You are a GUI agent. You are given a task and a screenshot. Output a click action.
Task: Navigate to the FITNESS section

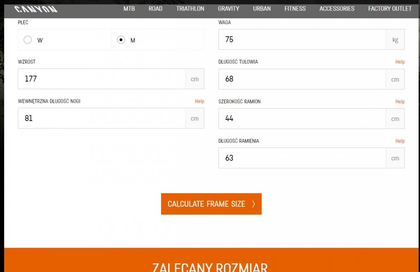295,9
